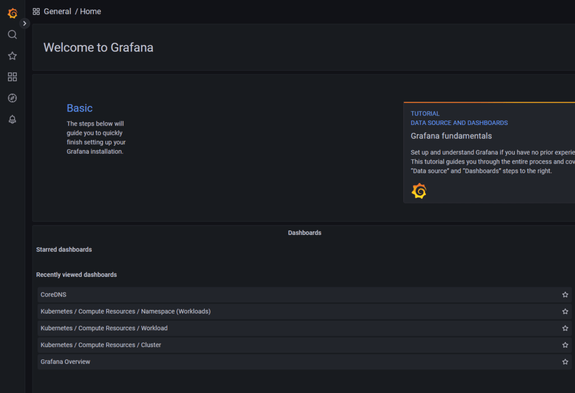This screenshot has width=575, height=393.
Task: Click the Welcome to Grafana title
Action: 98,48
